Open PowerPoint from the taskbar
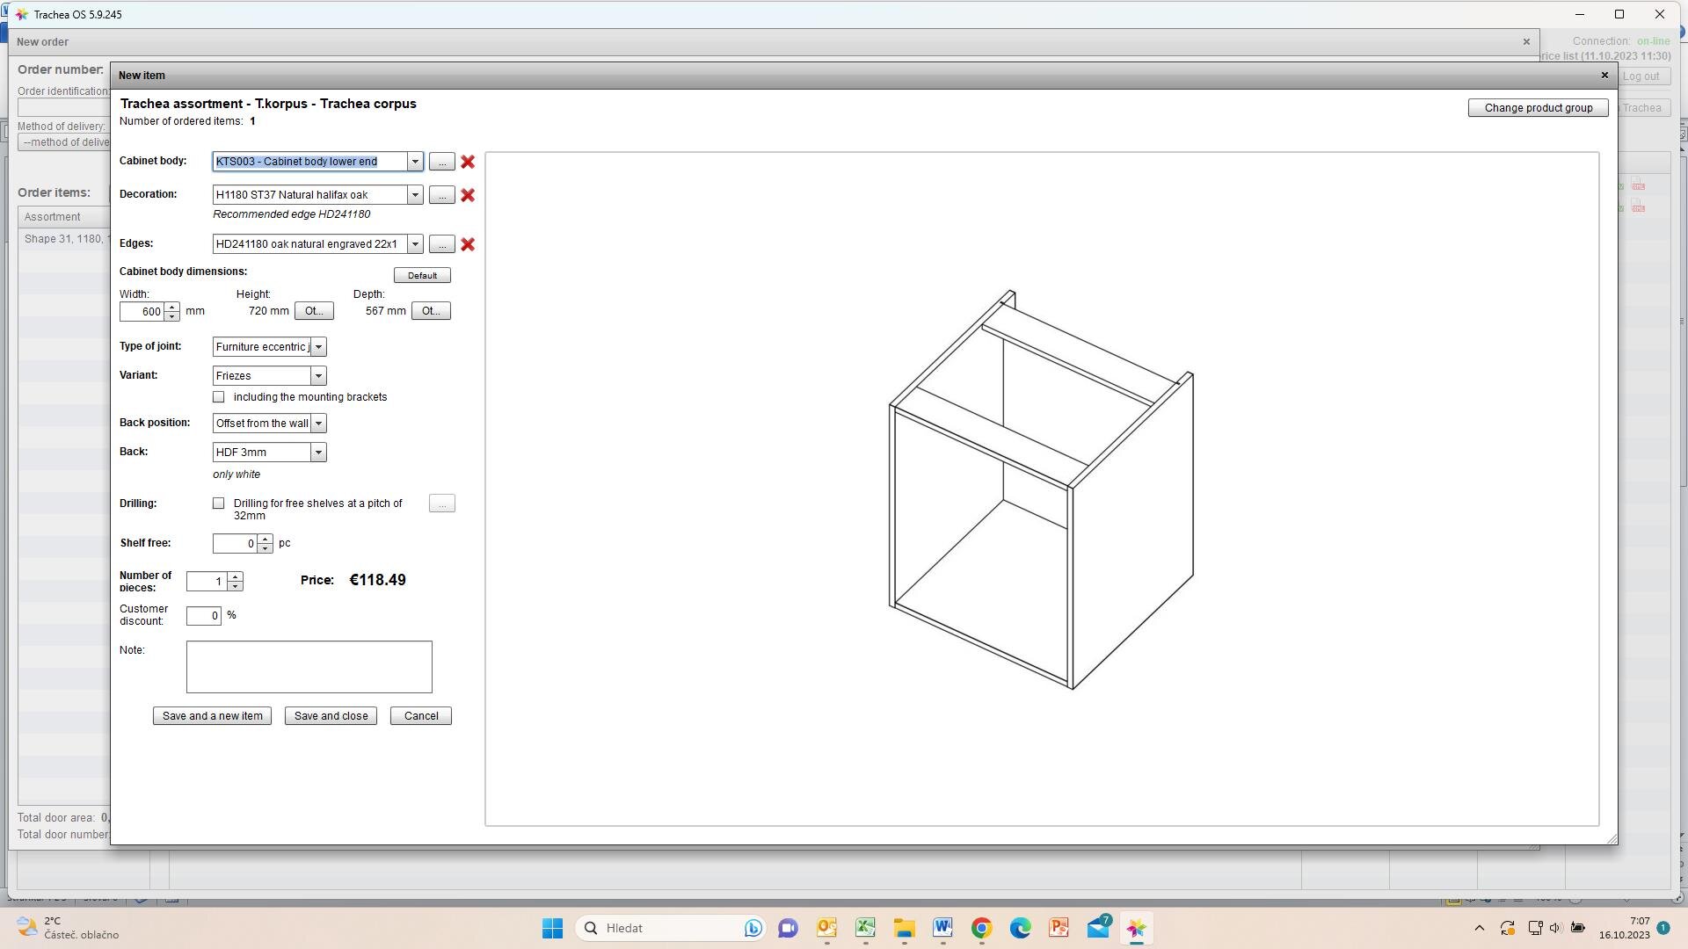The image size is (1688, 949). click(x=1059, y=928)
